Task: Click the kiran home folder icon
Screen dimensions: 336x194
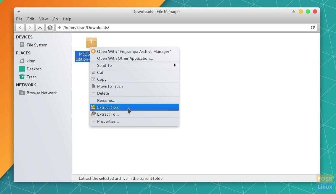Action: [x=22, y=61]
